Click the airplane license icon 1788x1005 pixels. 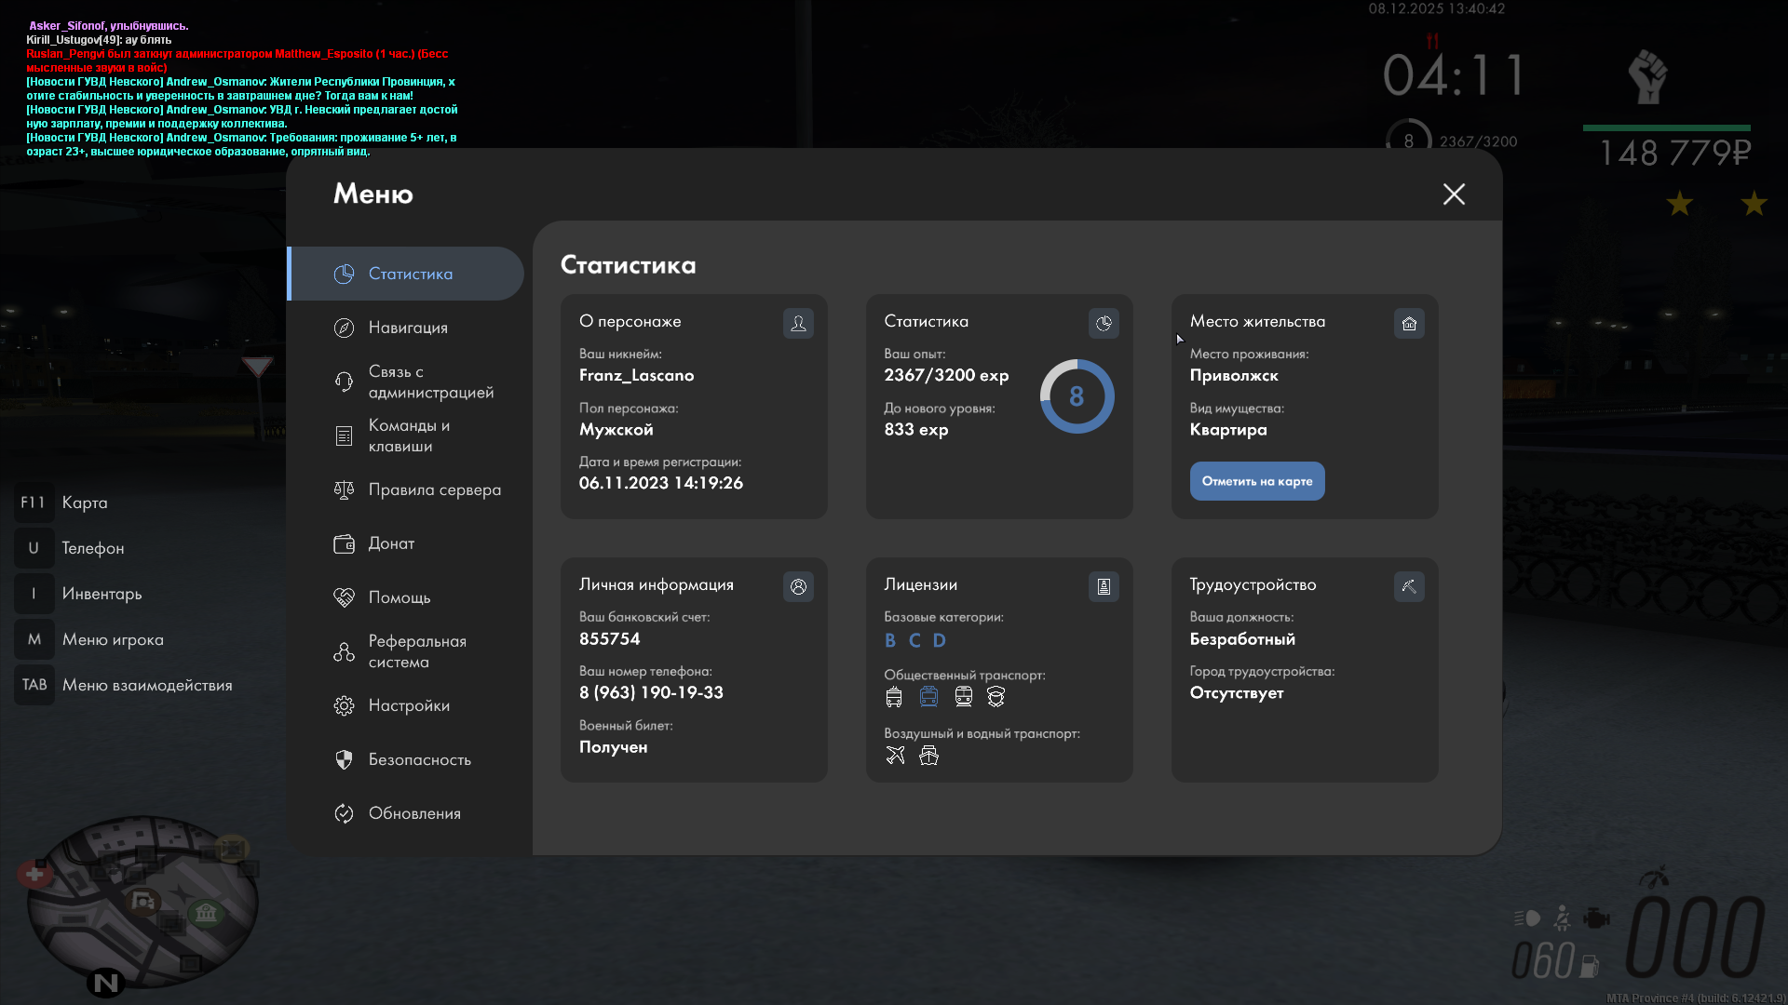[x=895, y=755]
